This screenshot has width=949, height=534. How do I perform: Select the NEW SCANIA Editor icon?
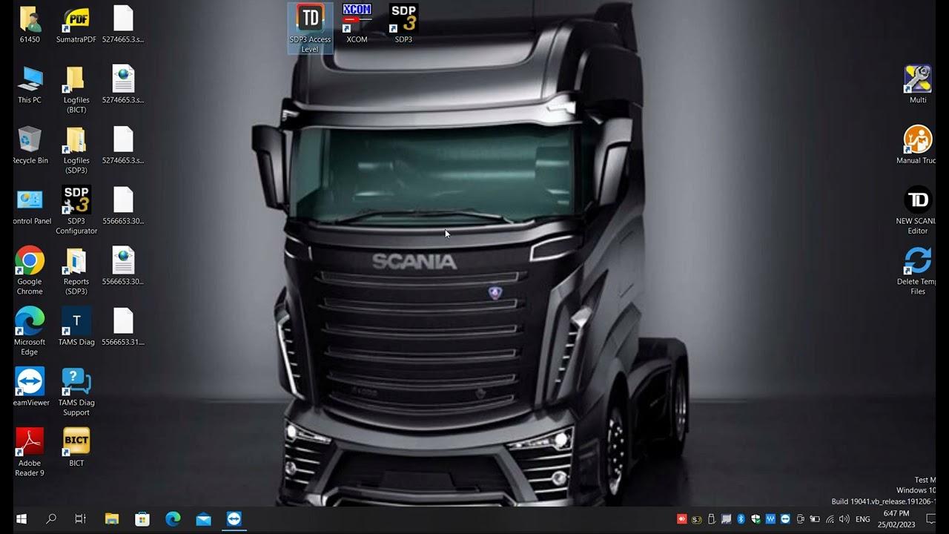[918, 201]
